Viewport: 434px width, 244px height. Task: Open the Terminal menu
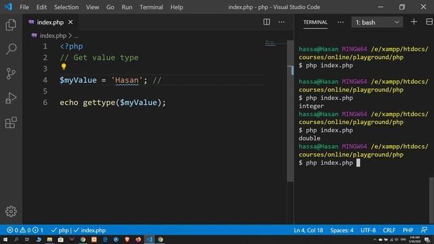pyautogui.click(x=151, y=7)
